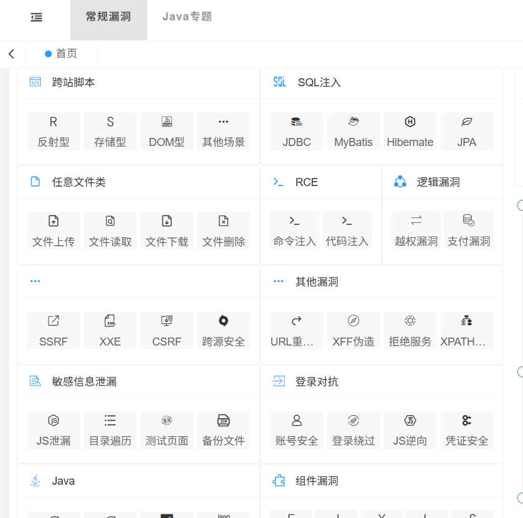Open the 代码注入 RCE item

347,230
